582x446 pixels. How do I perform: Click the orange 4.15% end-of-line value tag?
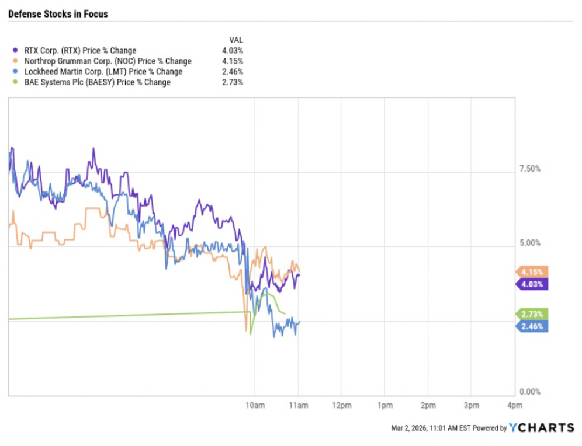(532, 271)
